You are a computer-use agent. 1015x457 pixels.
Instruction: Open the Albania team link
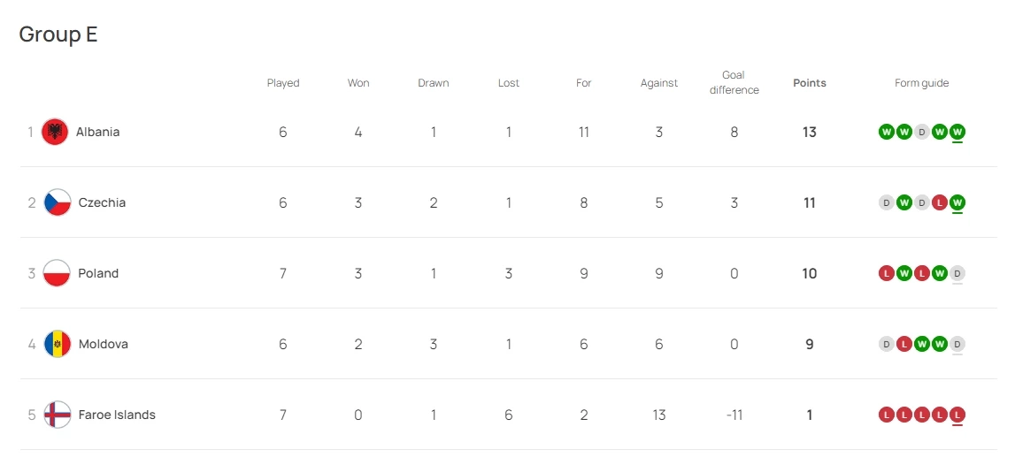(x=97, y=132)
